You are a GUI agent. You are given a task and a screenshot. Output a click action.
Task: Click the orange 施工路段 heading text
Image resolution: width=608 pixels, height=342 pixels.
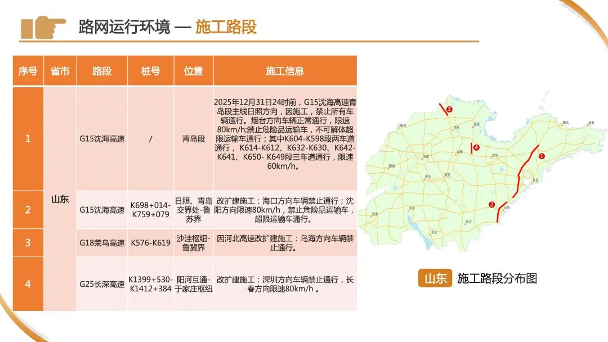pyautogui.click(x=226, y=27)
